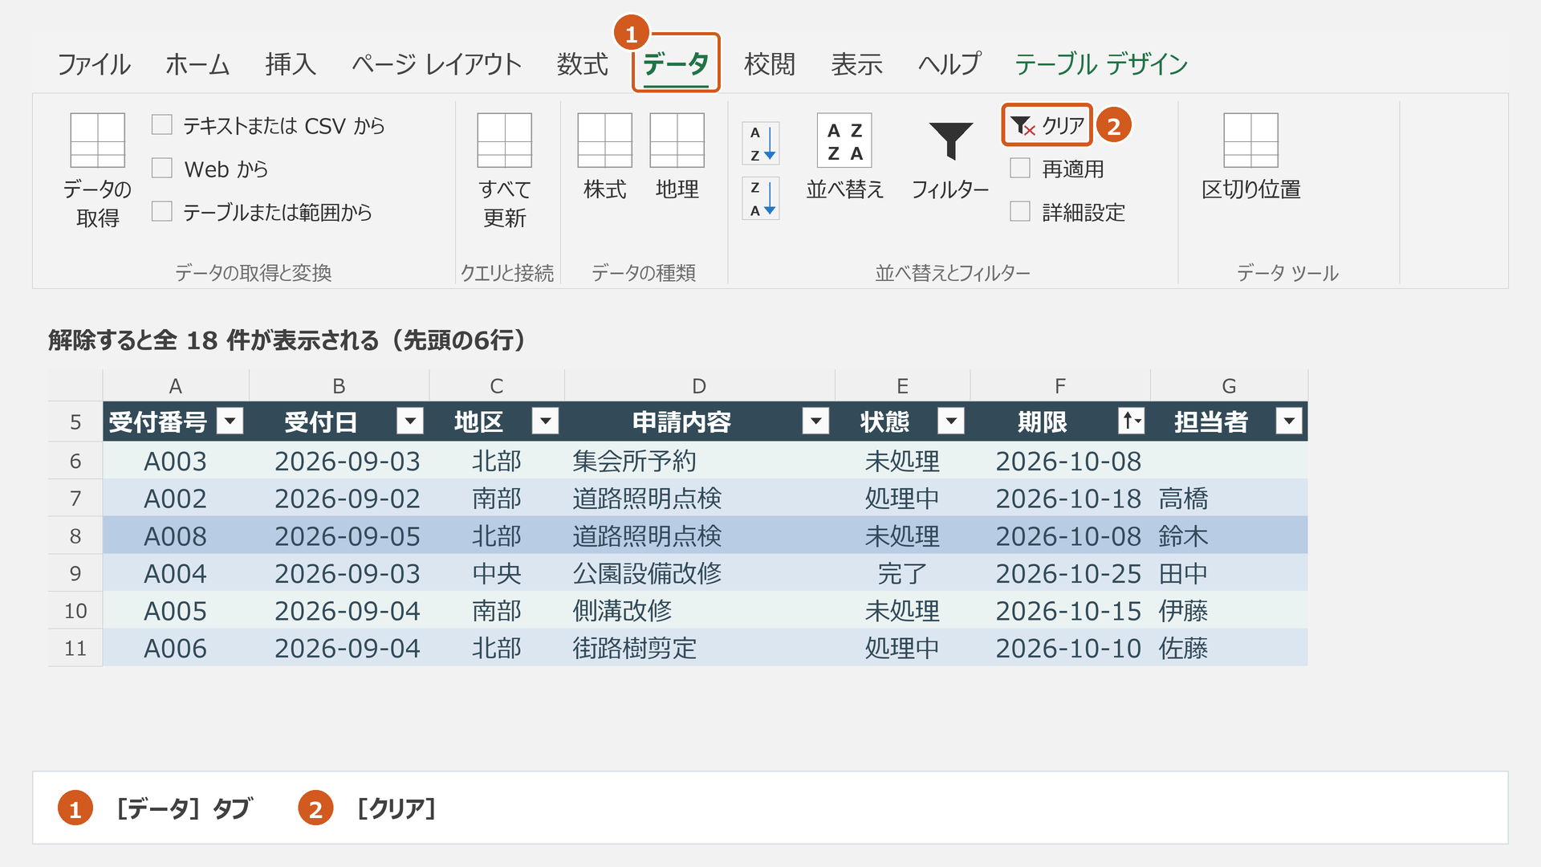Click the 街路樹剪定 cell
This screenshot has width=1541, height=867.
click(x=699, y=649)
